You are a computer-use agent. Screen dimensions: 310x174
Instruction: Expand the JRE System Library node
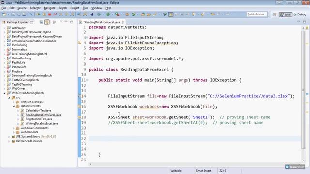9,136
